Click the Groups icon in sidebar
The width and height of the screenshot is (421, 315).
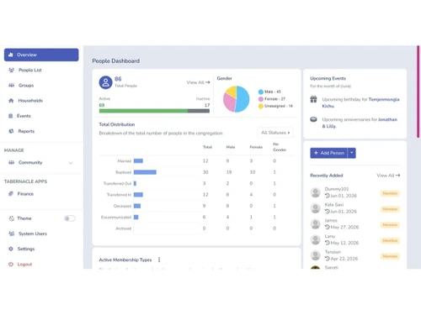point(11,85)
